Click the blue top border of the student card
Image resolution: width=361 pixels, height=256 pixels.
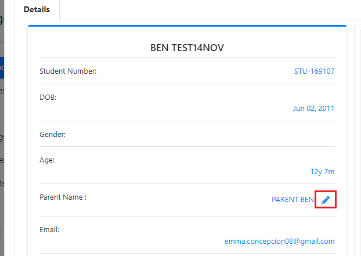187,26
